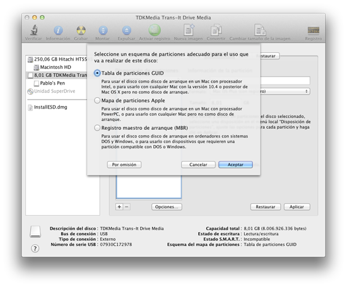Click the Activar registro toolbar icon

click(x=155, y=30)
